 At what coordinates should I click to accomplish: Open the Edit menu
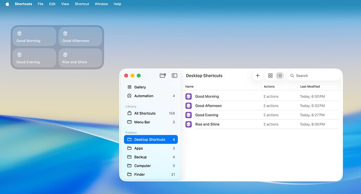click(52, 4)
